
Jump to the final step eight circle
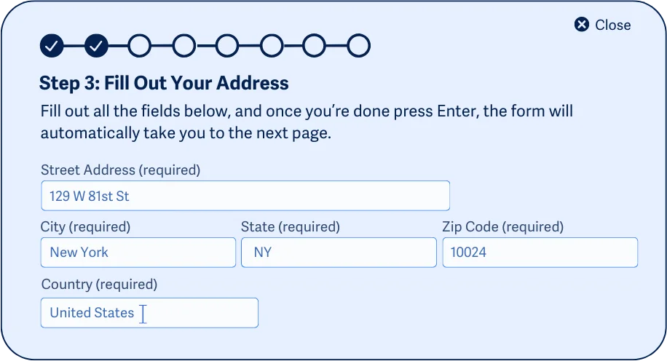coord(358,46)
